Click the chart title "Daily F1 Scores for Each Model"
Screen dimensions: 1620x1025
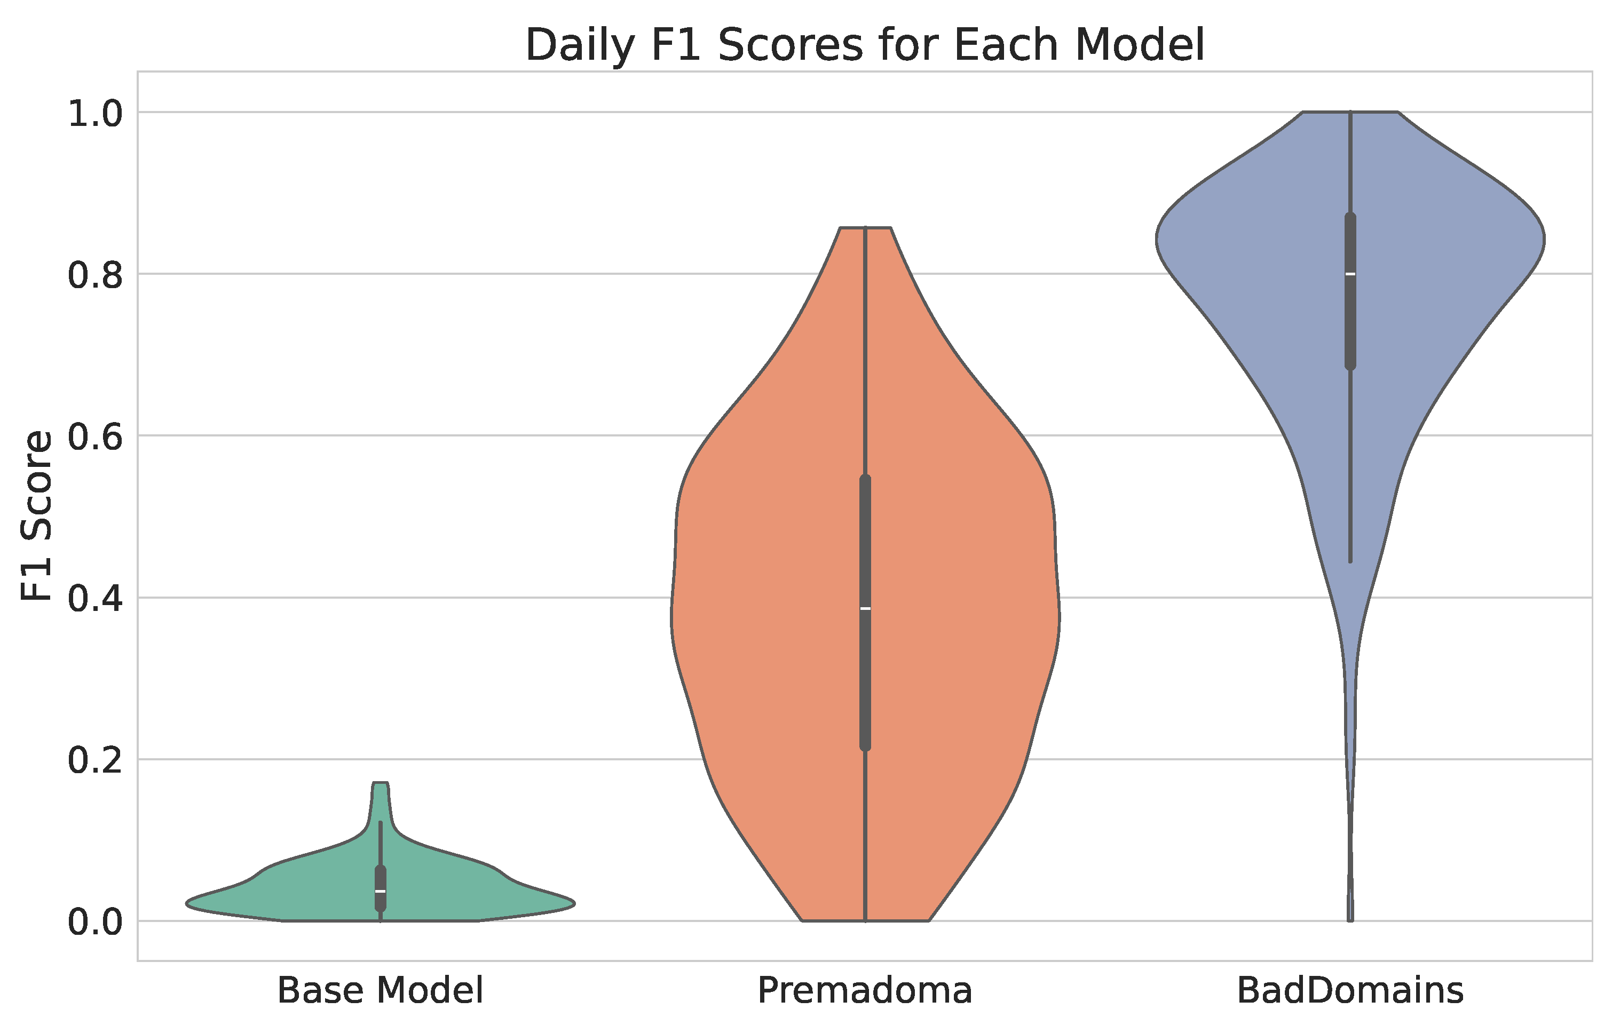865,46
